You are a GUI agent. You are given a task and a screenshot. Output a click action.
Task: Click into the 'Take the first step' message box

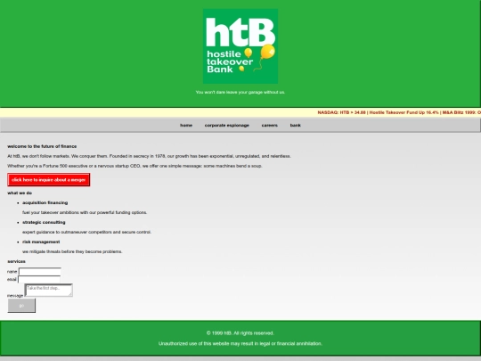coord(48,290)
